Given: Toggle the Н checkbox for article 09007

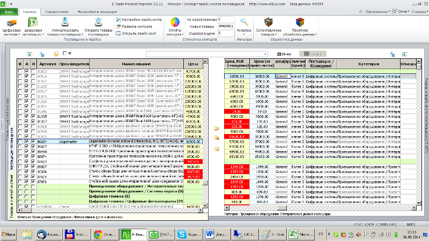Looking at the screenshot, I should [33, 167].
